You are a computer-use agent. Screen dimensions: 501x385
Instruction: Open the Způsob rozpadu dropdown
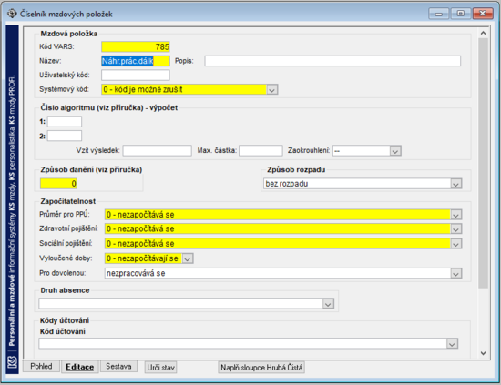[x=456, y=184]
